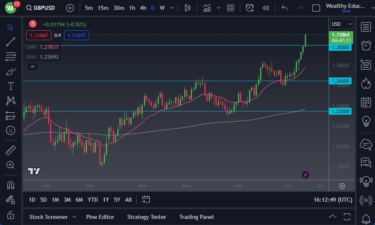
Task: Select the text annotation tool
Action: [11, 86]
